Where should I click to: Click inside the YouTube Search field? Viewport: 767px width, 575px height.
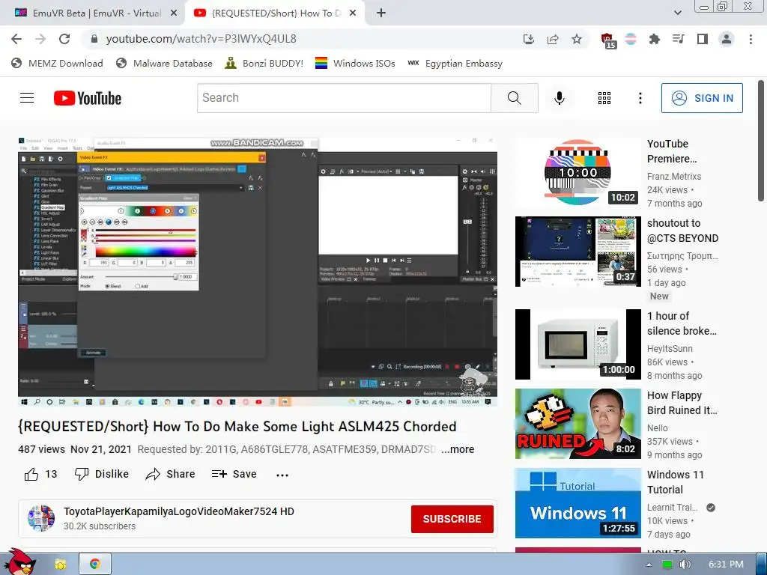[345, 98]
